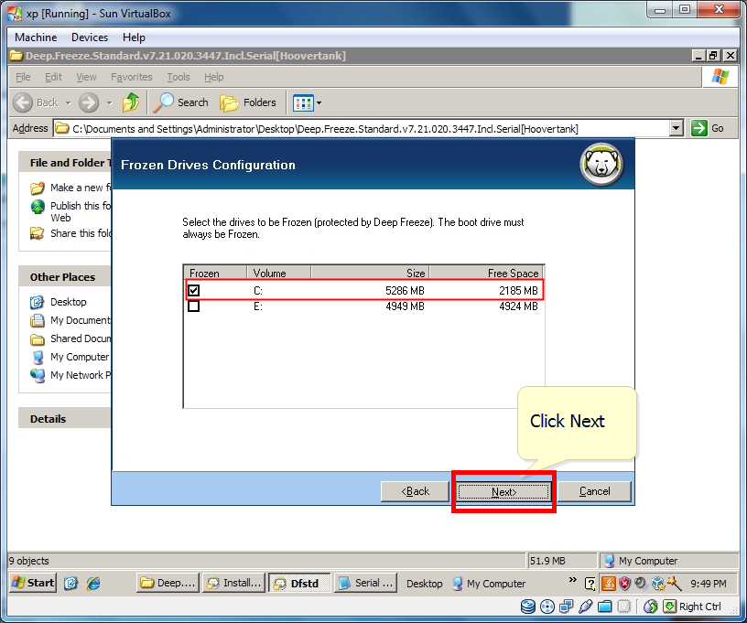Check the Frozen checkbox for drive E:

click(193, 306)
